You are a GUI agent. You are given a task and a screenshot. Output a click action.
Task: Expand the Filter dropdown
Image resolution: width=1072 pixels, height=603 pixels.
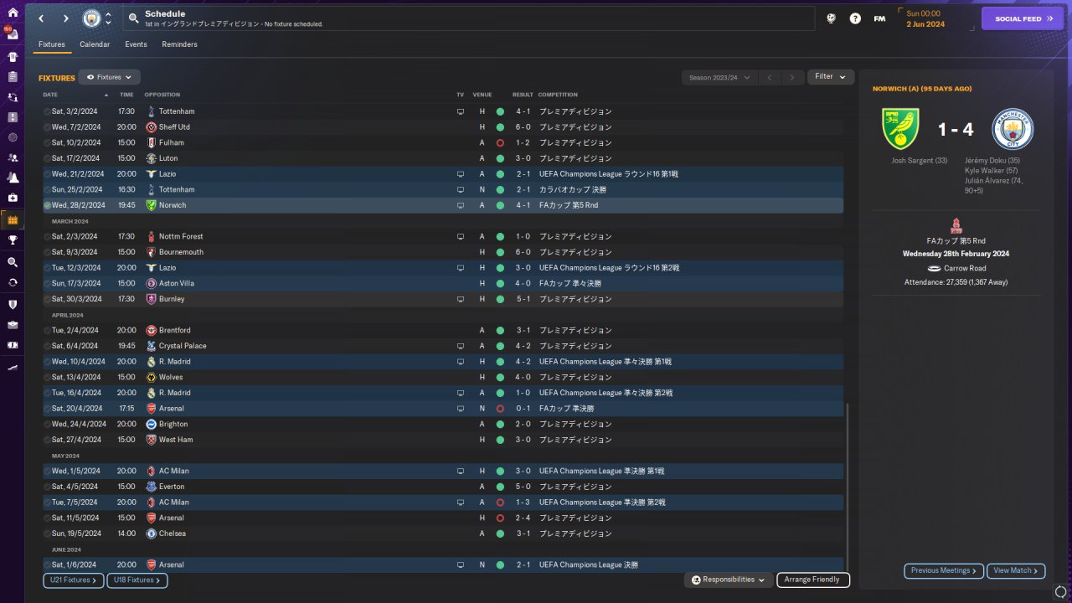831,77
